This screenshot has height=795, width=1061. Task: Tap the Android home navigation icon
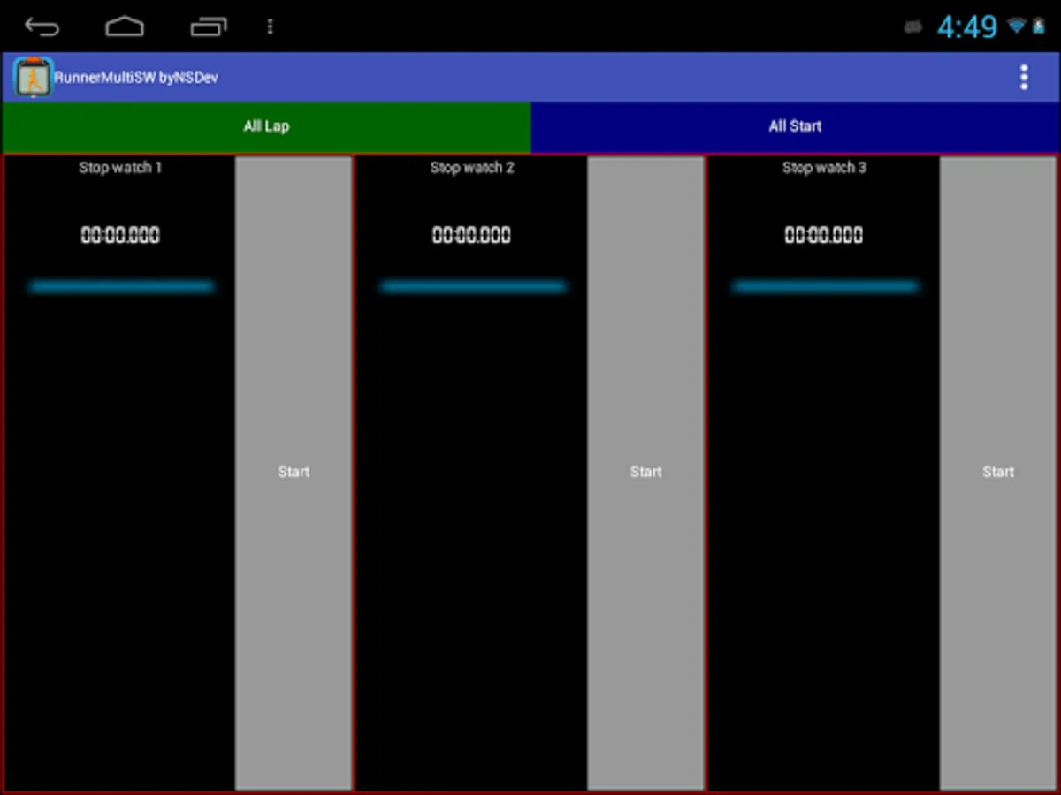125,26
